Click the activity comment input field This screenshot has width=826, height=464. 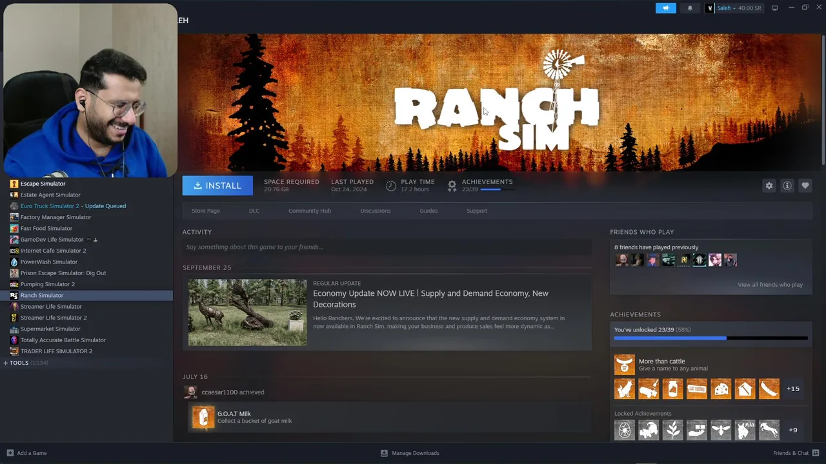coord(387,247)
